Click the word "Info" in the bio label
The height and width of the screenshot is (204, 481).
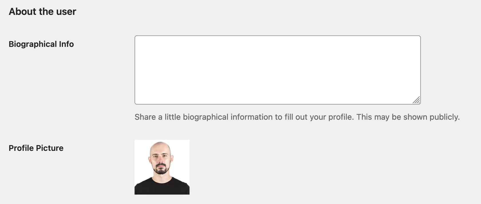click(66, 44)
